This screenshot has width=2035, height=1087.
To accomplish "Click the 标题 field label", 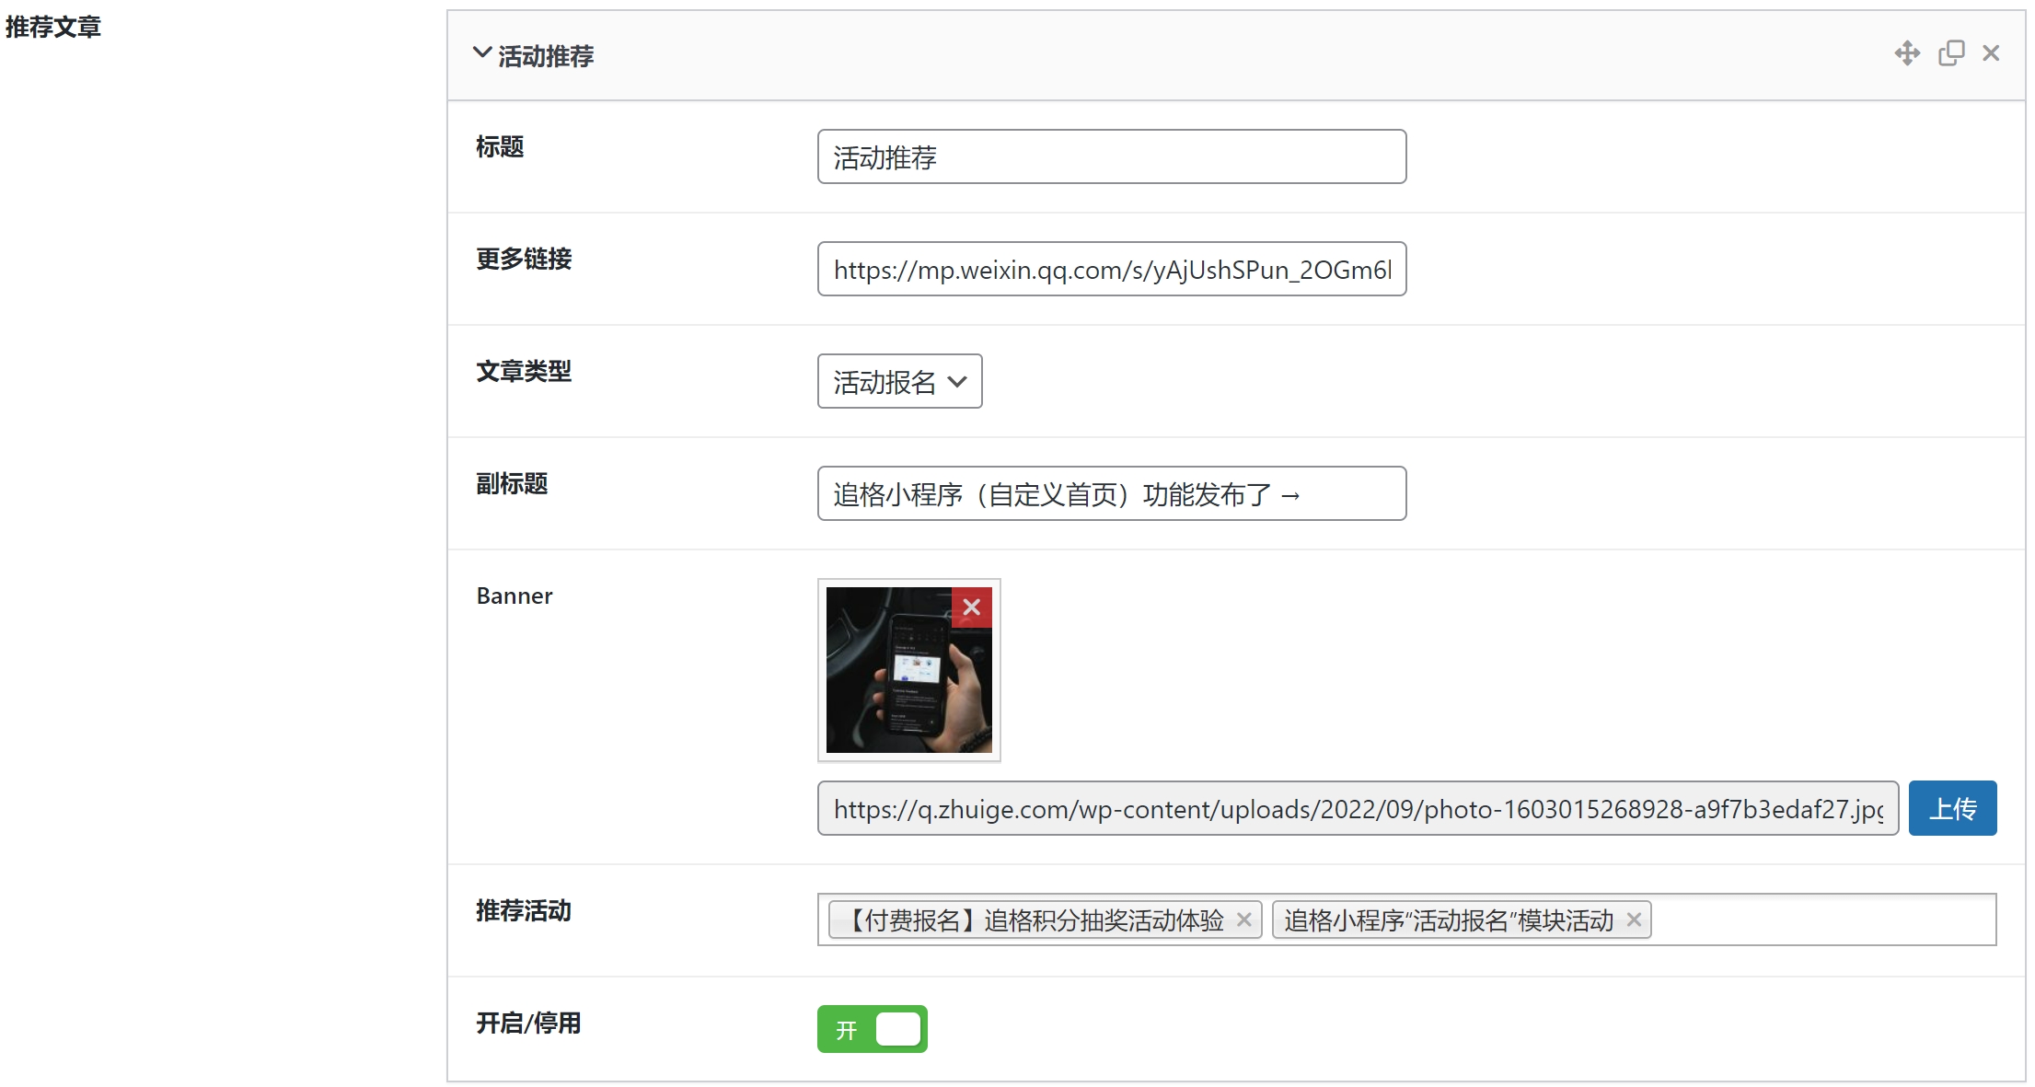I will [500, 146].
